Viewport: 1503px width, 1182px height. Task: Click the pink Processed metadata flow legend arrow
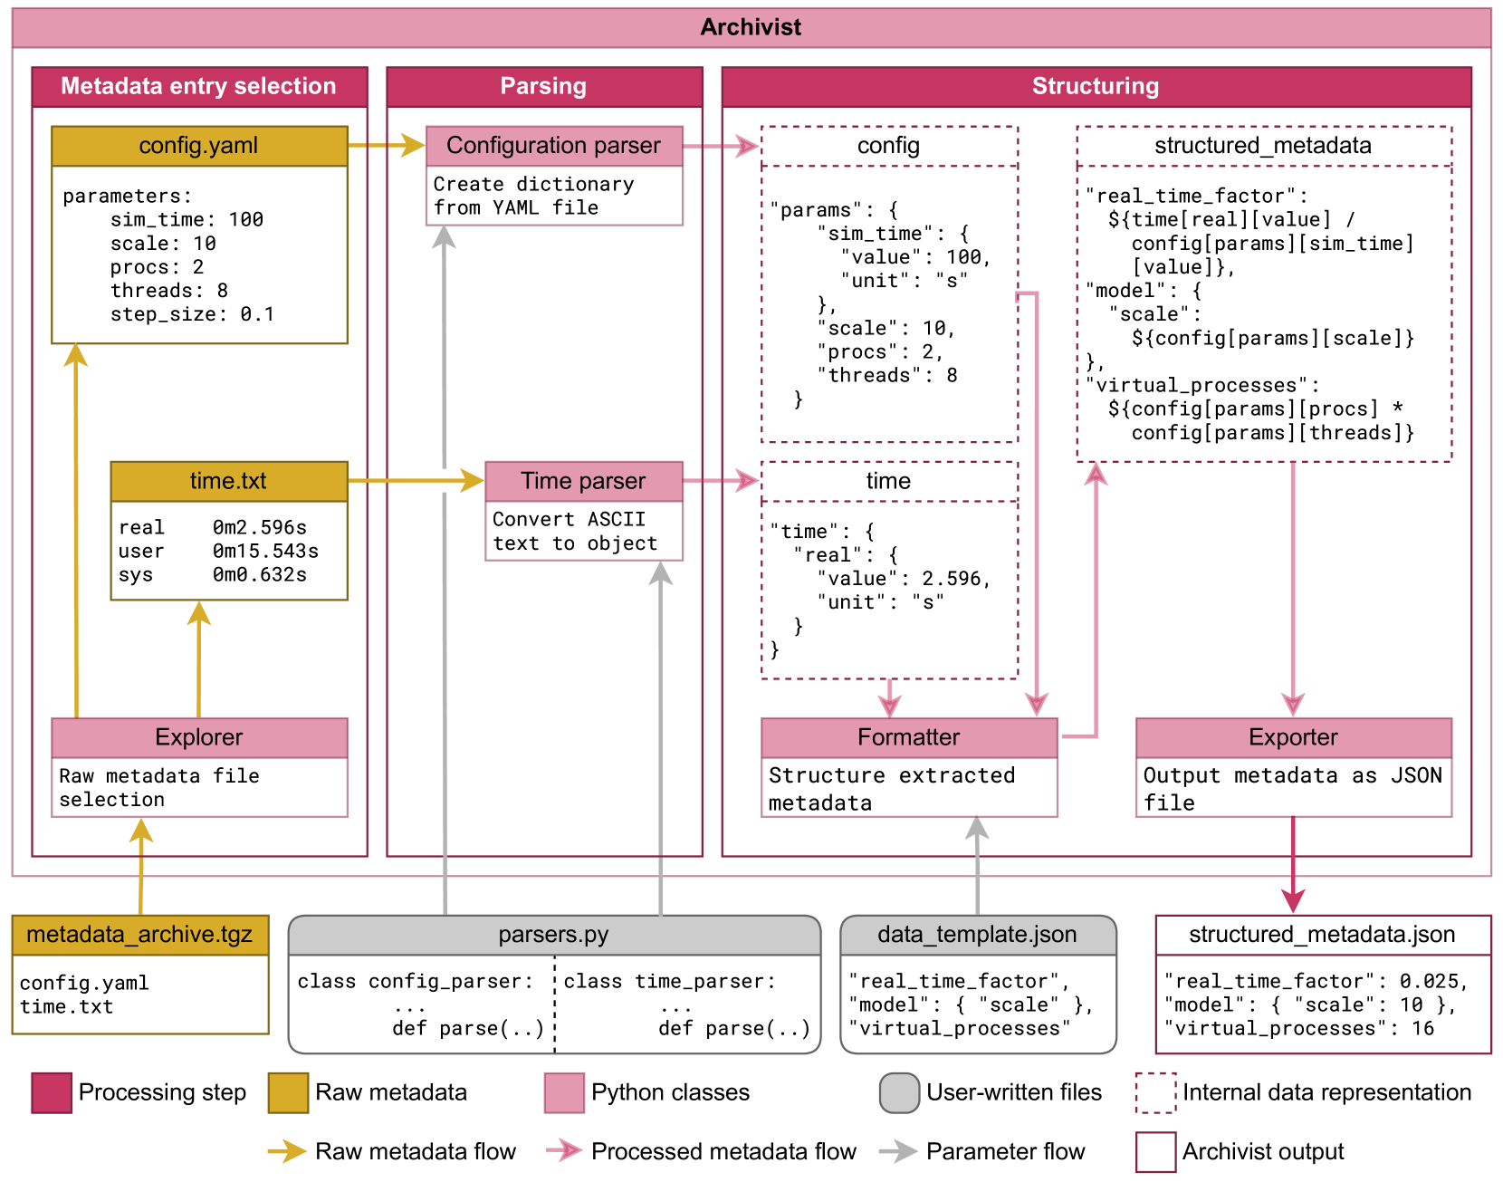click(564, 1151)
